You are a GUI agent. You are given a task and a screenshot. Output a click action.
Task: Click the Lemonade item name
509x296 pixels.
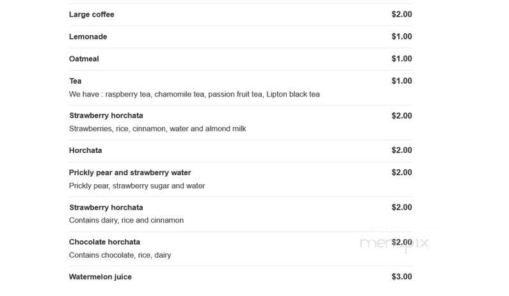[88, 36]
